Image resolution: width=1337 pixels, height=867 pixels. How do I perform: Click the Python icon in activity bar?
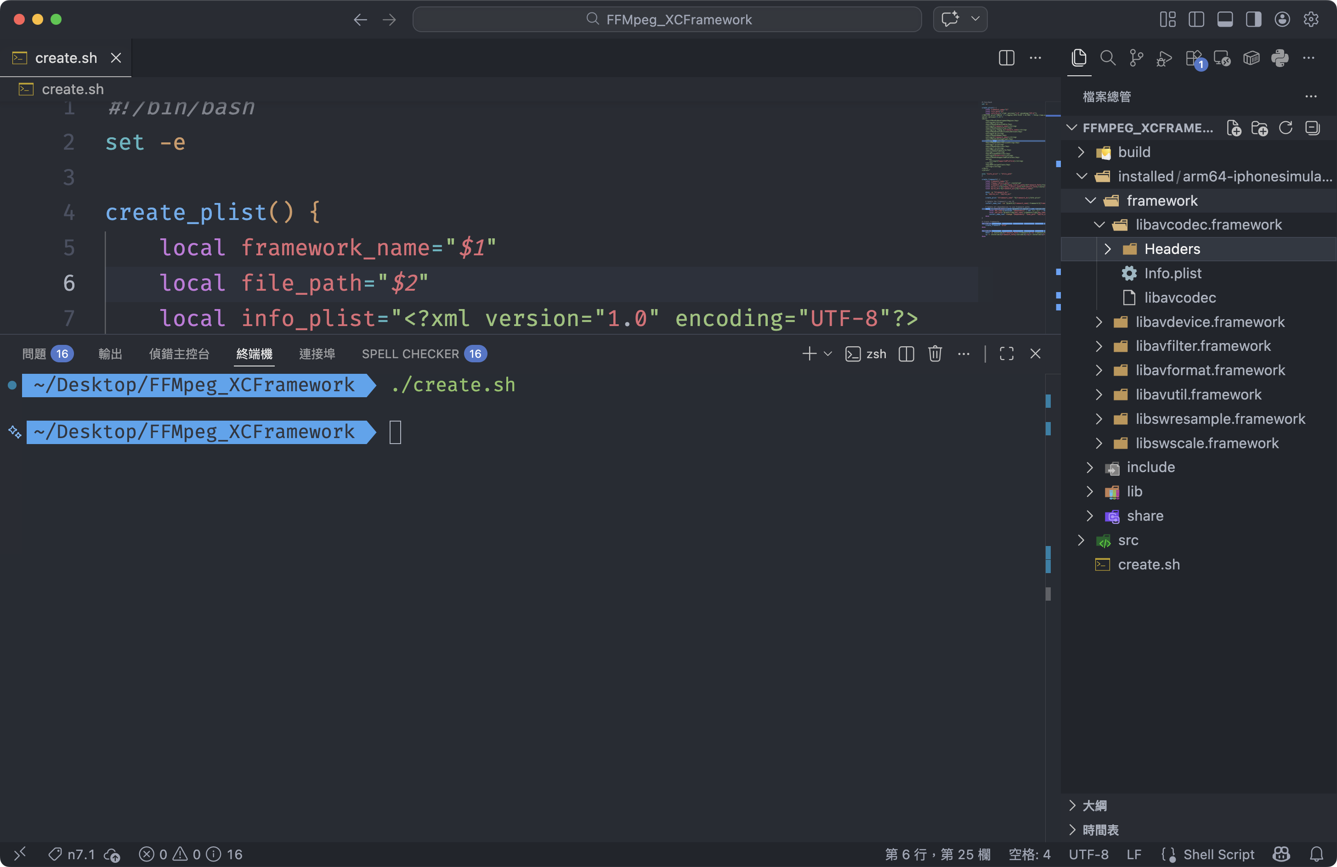(1280, 58)
